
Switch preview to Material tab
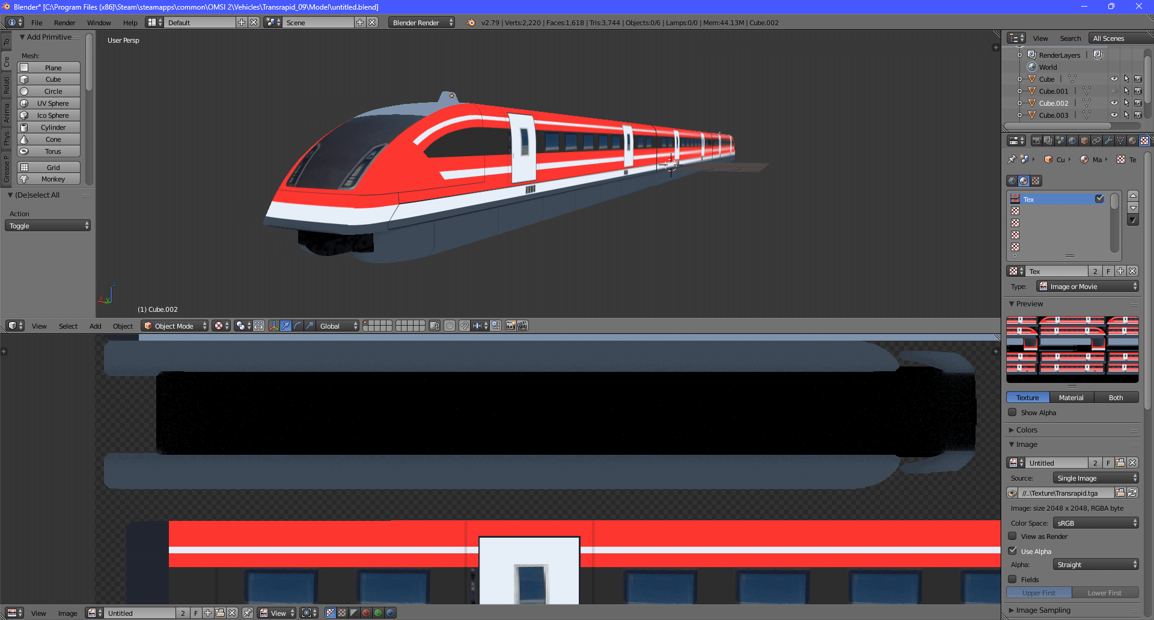point(1071,398)
